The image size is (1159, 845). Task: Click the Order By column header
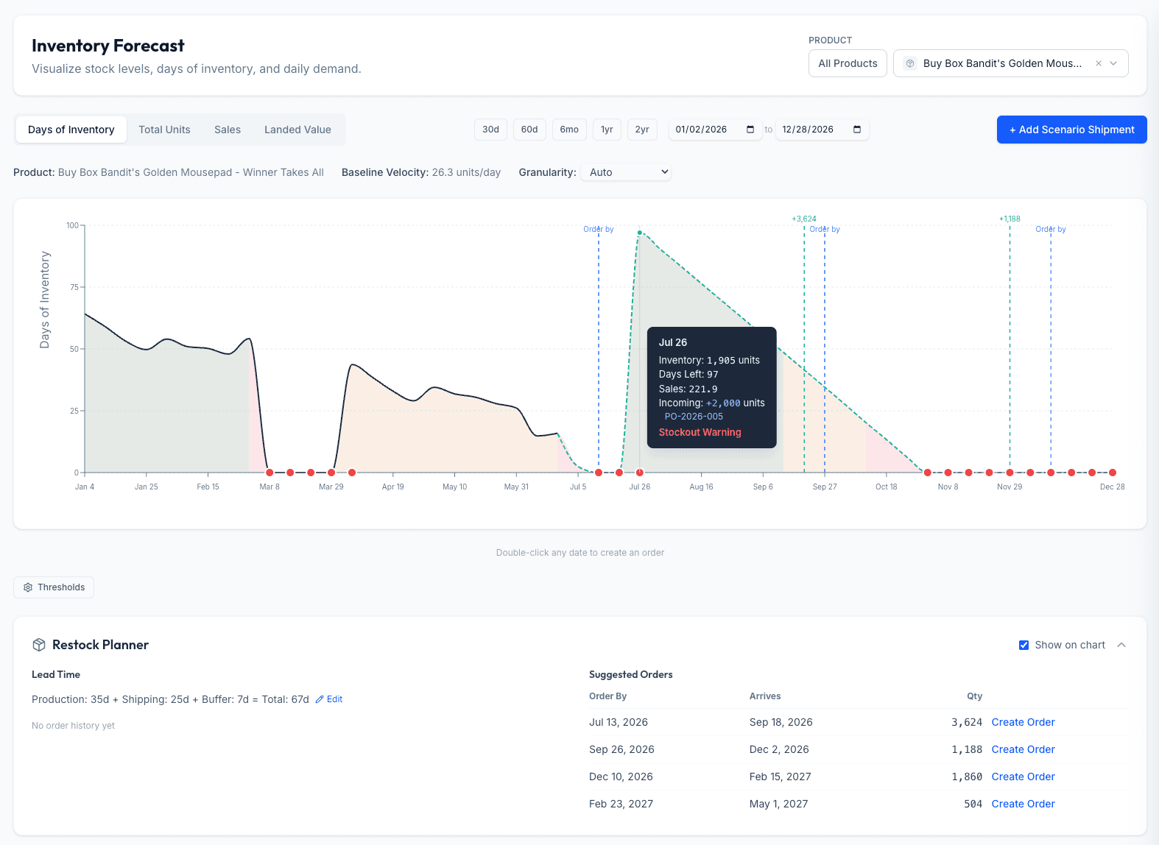pos(608,696)
